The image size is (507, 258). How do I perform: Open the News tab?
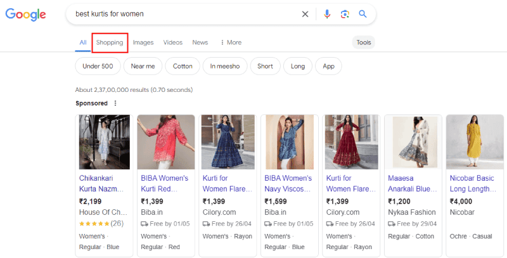pos(200,42)
